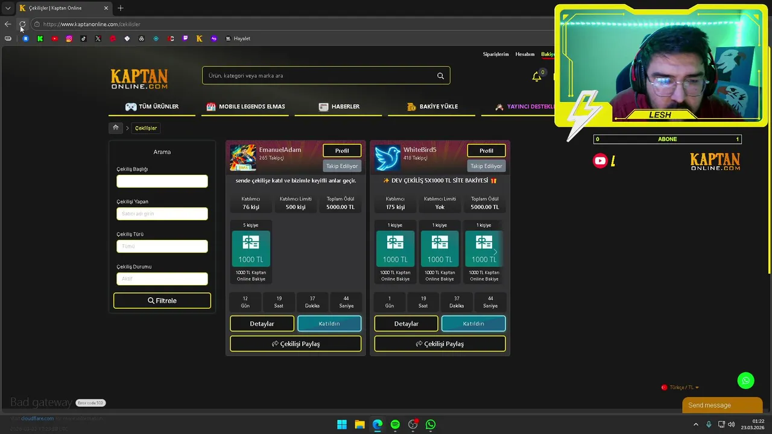Open the Hayalet bookmark

tap(238, 39)
